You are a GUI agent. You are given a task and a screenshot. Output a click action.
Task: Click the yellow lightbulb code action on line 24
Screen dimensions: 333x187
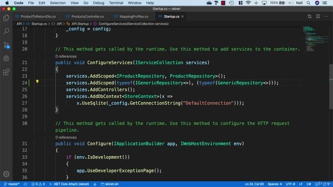(x=37, y=82)
